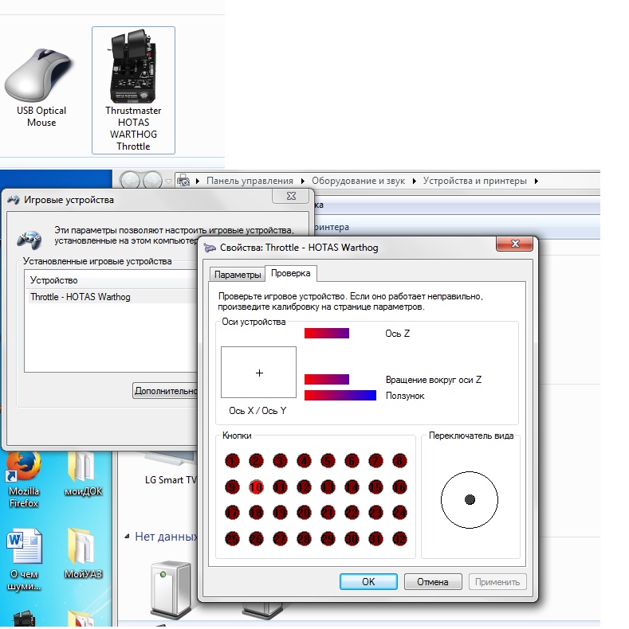629x629 pixels.
Task: Switch to the Проверка tab
Action: pyautogui.click(x=290, y=273)
